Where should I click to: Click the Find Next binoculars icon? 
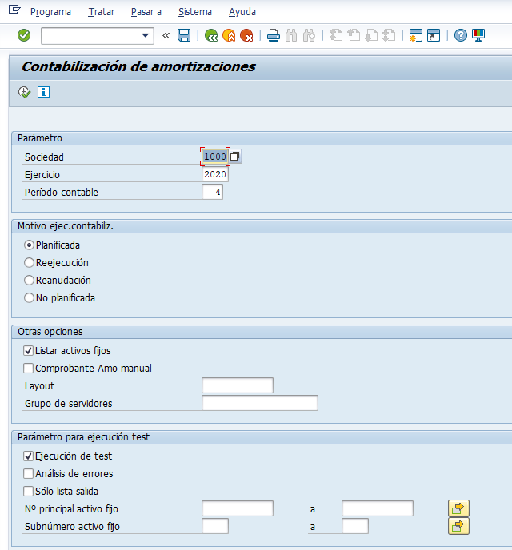pyautogui.click(x=309, y=35)
